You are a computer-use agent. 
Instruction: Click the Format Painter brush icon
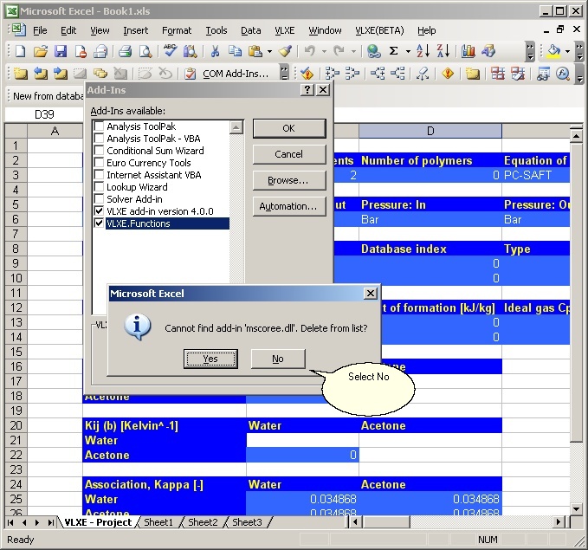(286, 51)
